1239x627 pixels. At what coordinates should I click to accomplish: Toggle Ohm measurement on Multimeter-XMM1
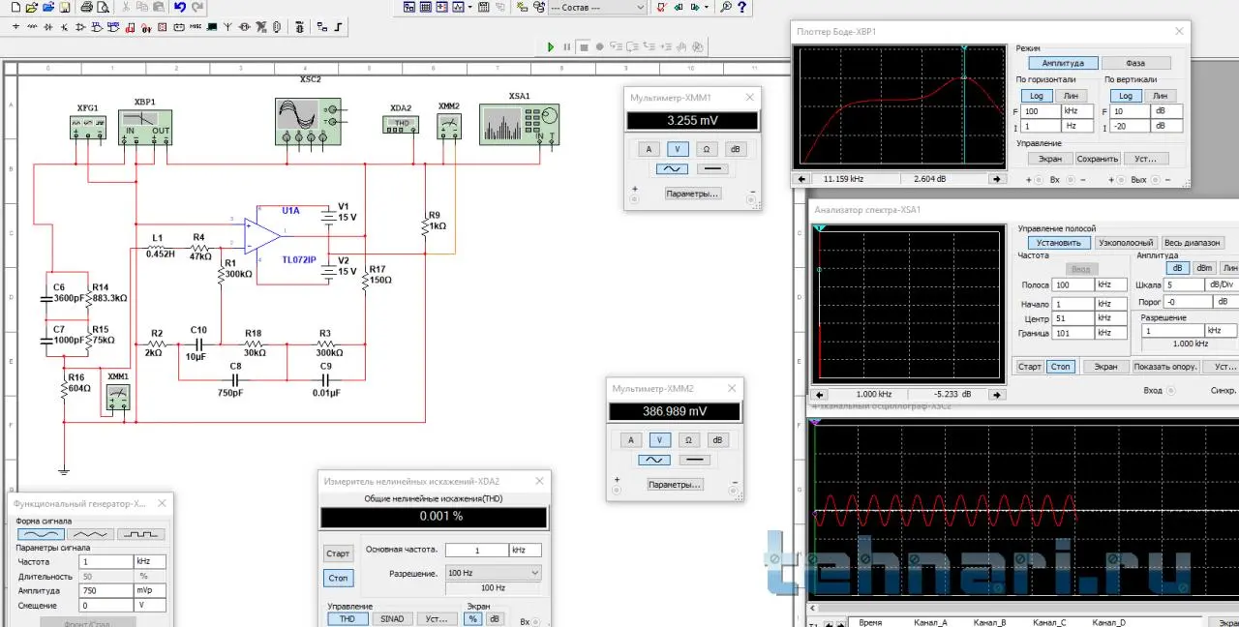pyautogui.click(x=707, y=149)
